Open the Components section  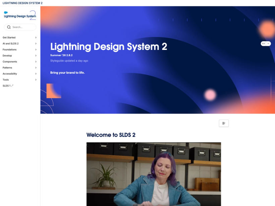(x=10, y=62)
